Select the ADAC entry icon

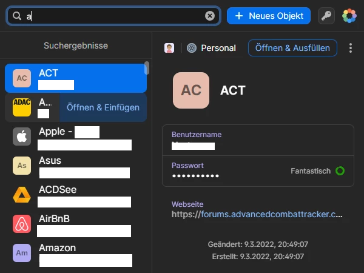click(22, 107)
